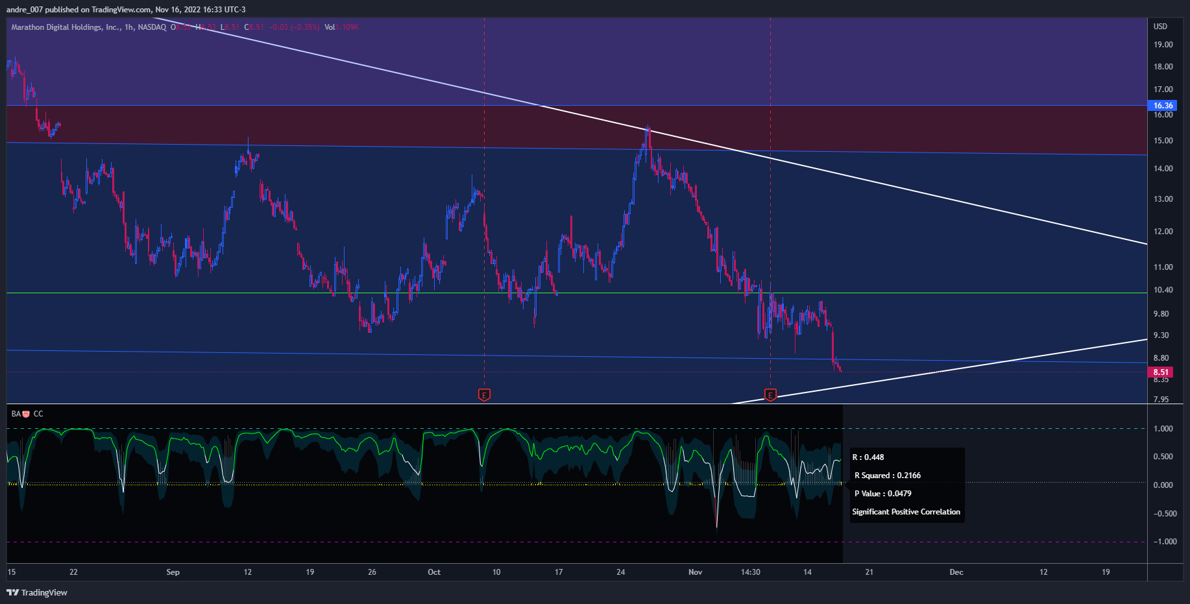Click the Marathon Digital Holdings symbol title
The image size is (1190, 604).
point(88,27)
